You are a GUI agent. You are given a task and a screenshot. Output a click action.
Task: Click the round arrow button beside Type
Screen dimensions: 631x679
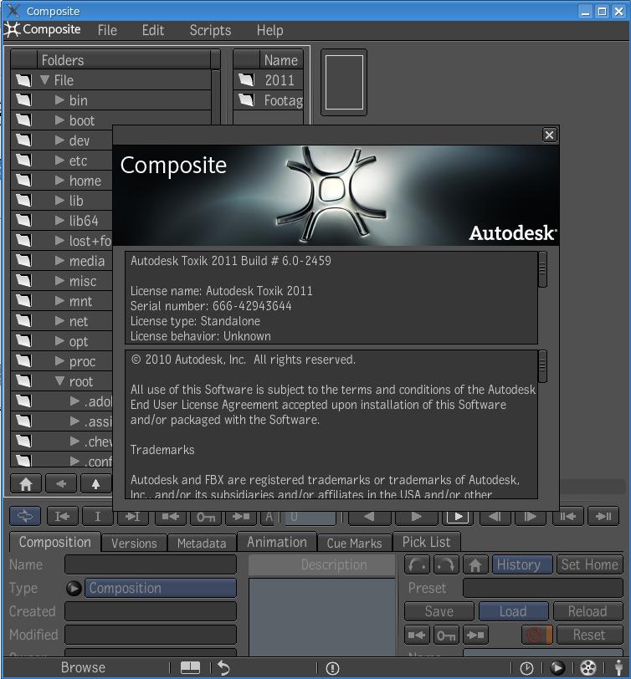tap(74, 588)
